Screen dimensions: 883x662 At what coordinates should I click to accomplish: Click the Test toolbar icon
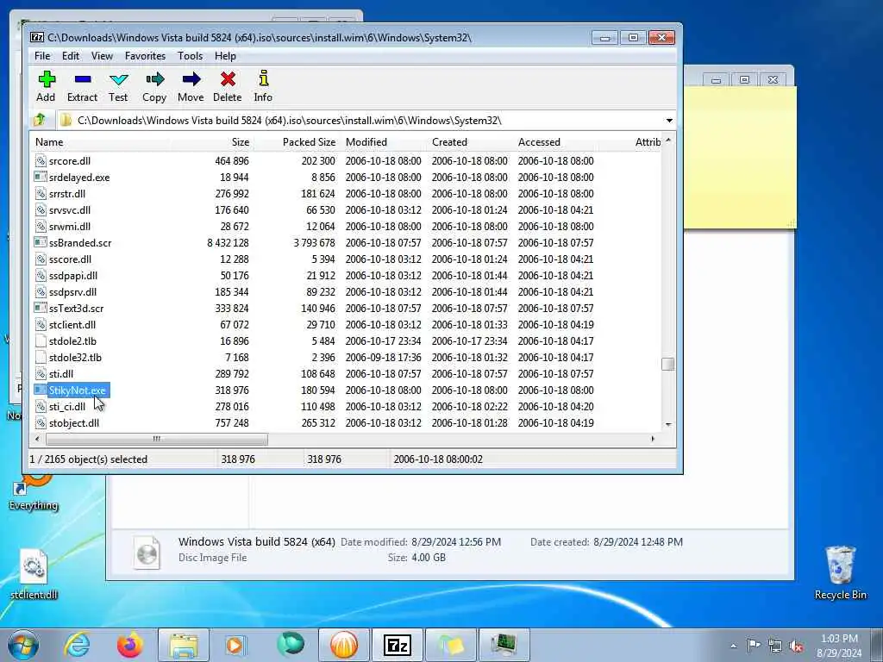click(x=118, y=79)
